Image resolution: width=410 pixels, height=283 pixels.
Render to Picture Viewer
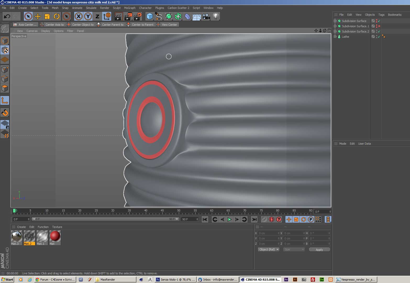(x=128, y=16)
